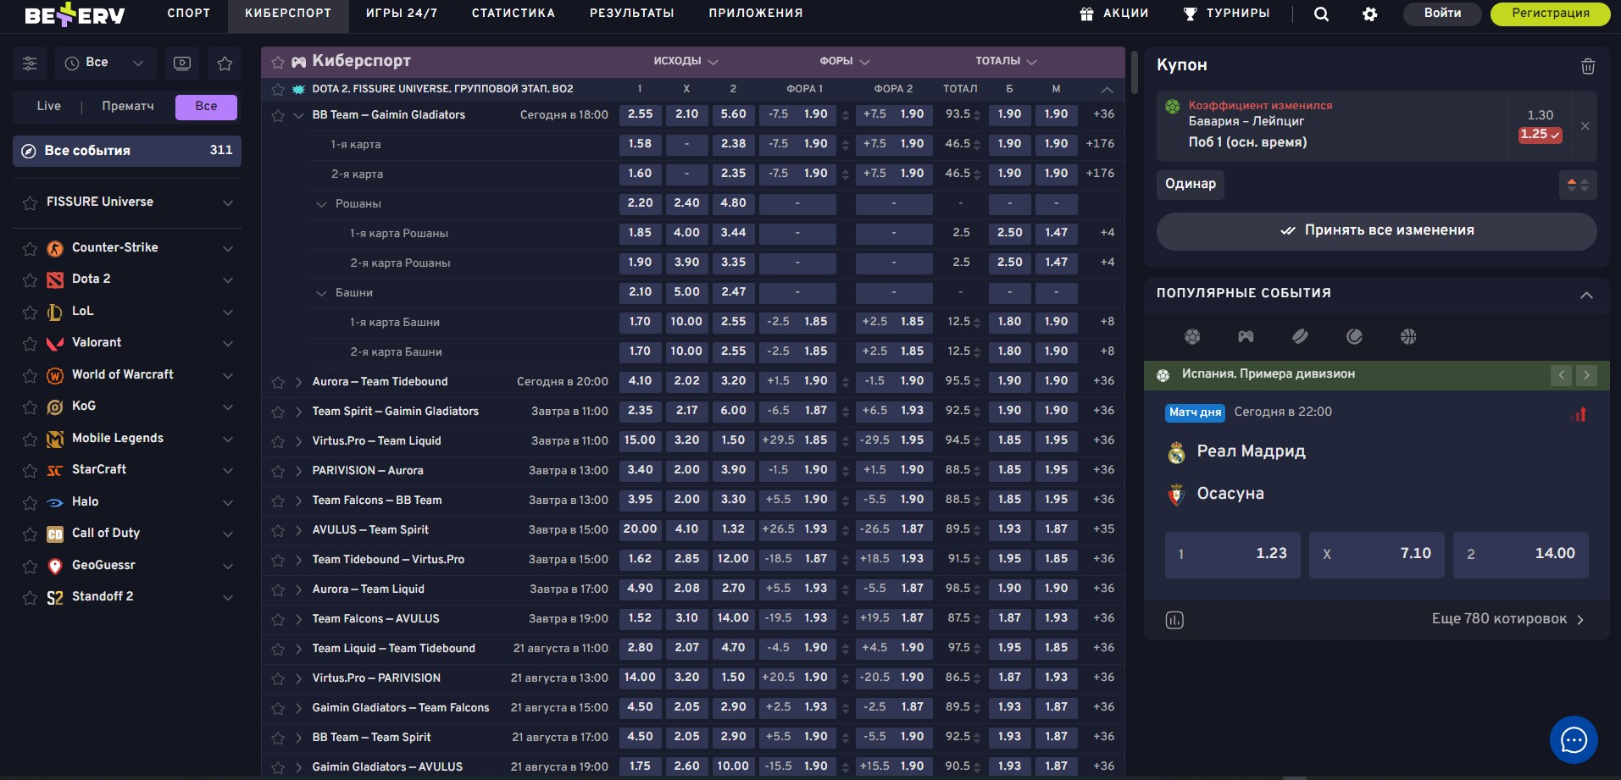Clear coupon with trash icon

tap(1588, 66)
